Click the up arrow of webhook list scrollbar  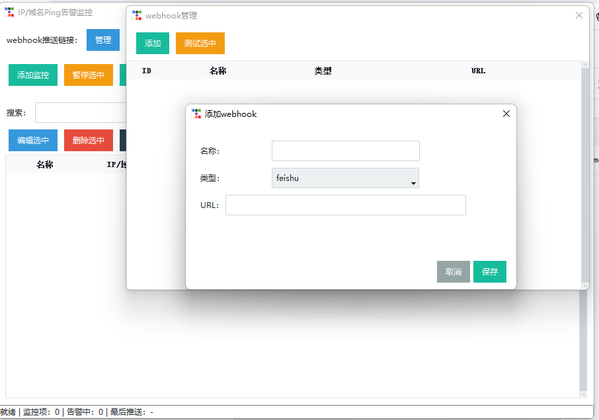(584, 65)
